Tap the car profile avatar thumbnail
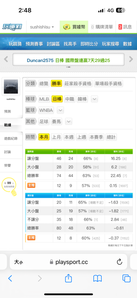 click(x=11, y=86)
